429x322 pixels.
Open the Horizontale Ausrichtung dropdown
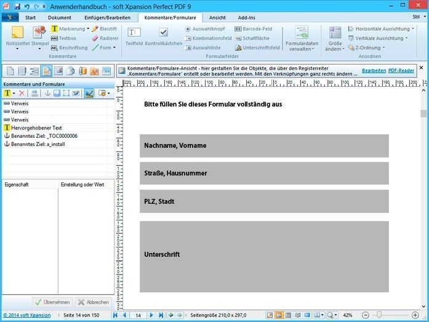tap(381, 29)
